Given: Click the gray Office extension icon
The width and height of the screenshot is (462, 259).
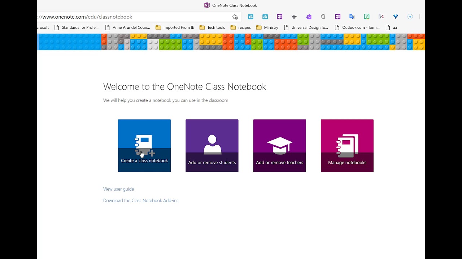Looking at the screenshot, I should pos(323,17).
